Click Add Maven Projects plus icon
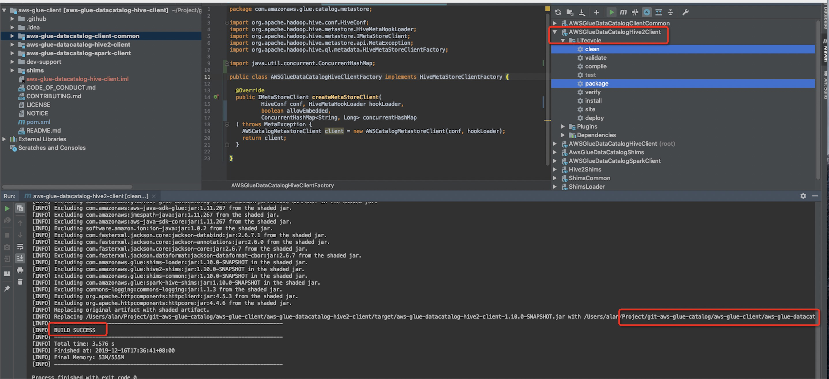 596,12
